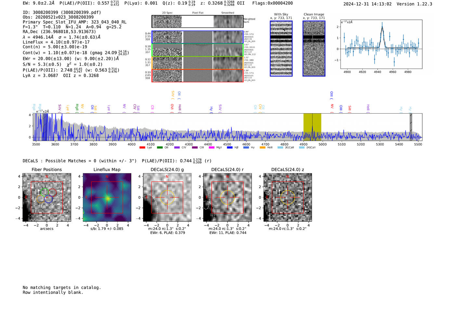The height and width of the screenshot is (310, 455).
Task: Click 'No matching targets in catalog.' text
Action: point(62,288)
